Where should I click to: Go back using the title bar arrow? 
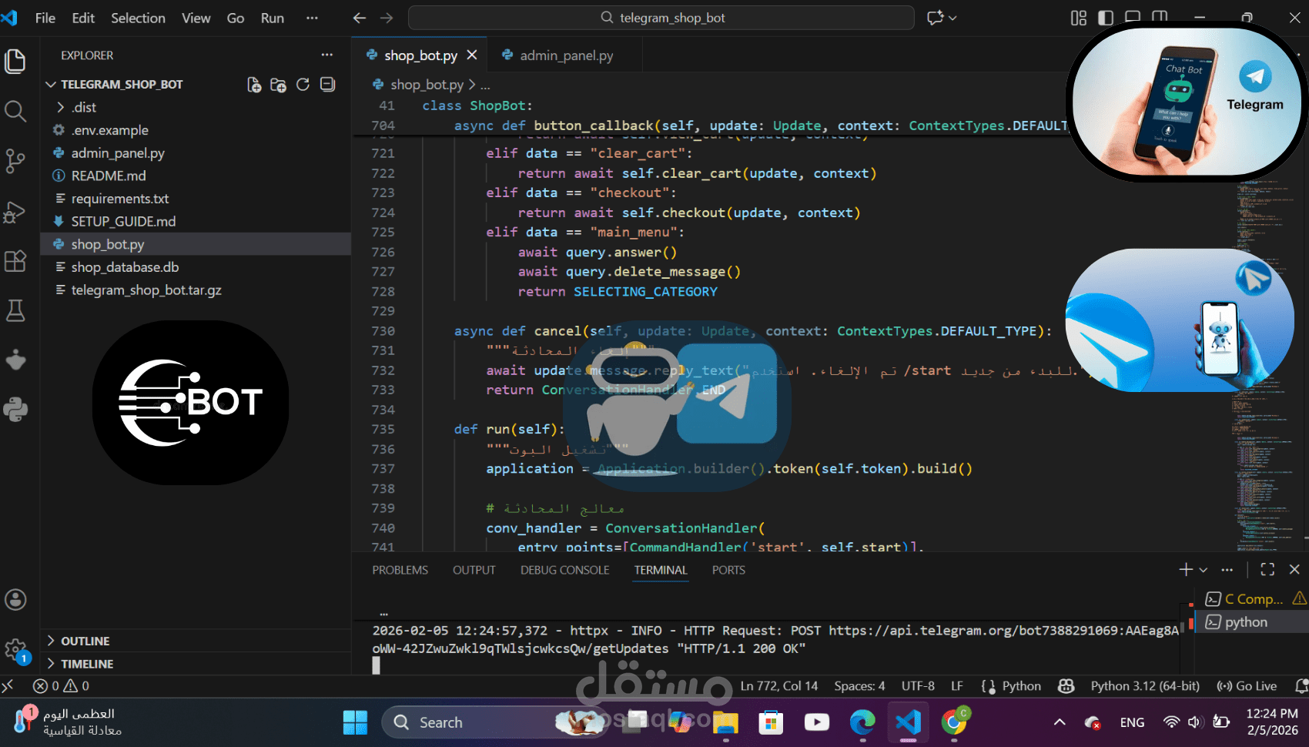(x=360, y=18)
